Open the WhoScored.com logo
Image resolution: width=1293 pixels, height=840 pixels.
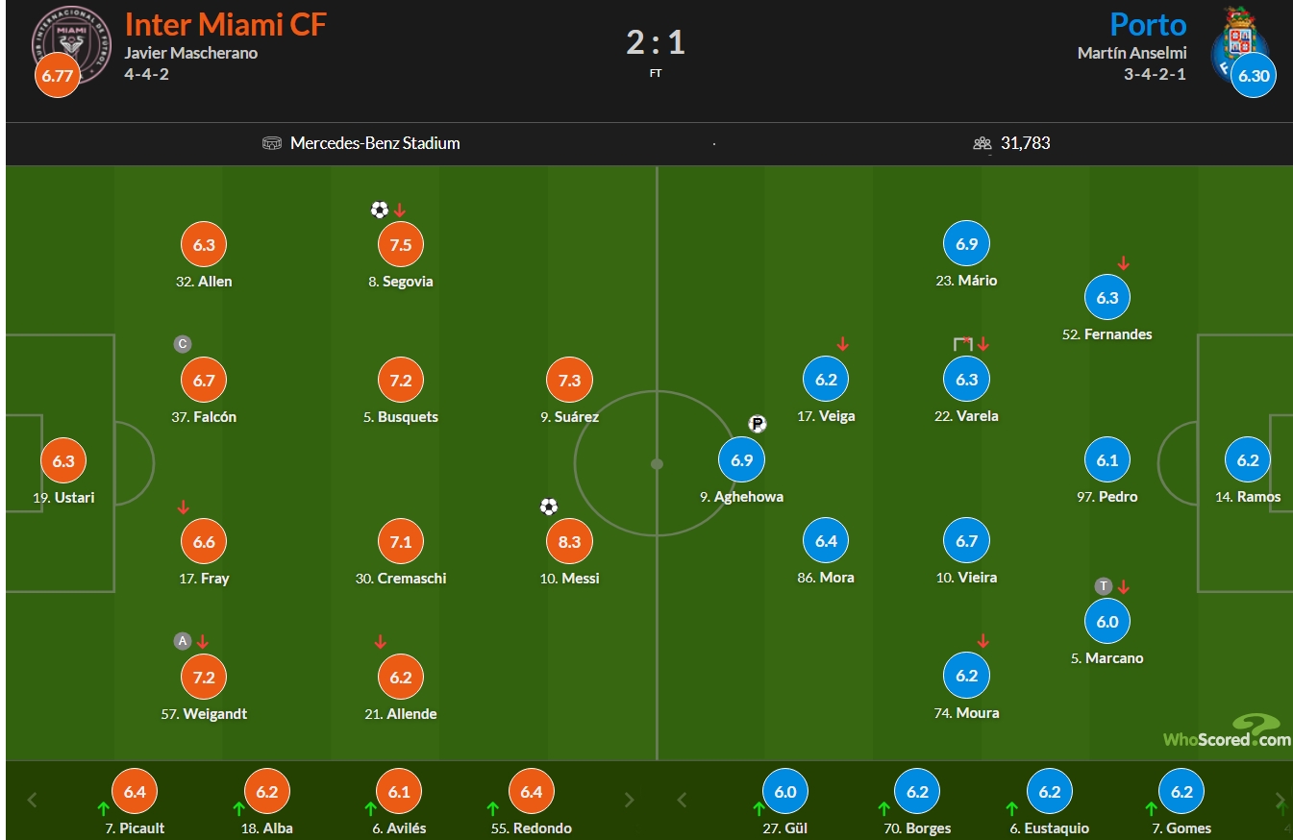coord(1227,731)
